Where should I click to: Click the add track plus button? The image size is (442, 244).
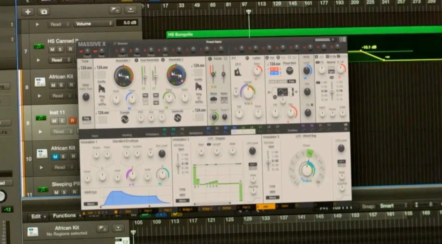pos(28,12)
